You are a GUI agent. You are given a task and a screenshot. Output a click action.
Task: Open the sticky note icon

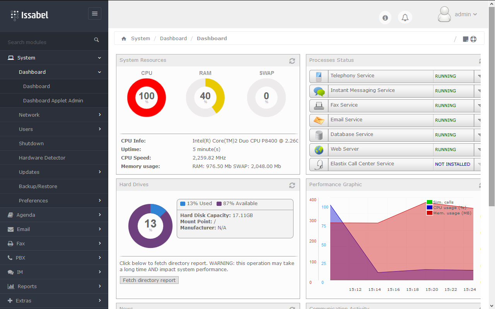click(466, 39)
